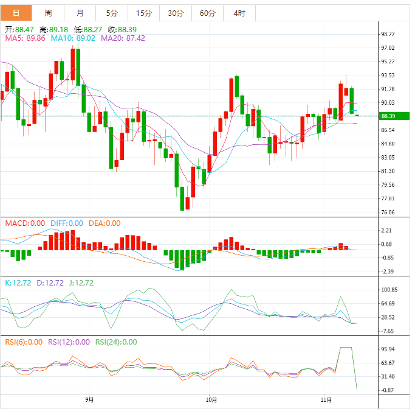Viewport: 415px width, 414px height.
Task: Open the 15分 timeframe tab
Action: pyautogui.click(x=144, y=13)
